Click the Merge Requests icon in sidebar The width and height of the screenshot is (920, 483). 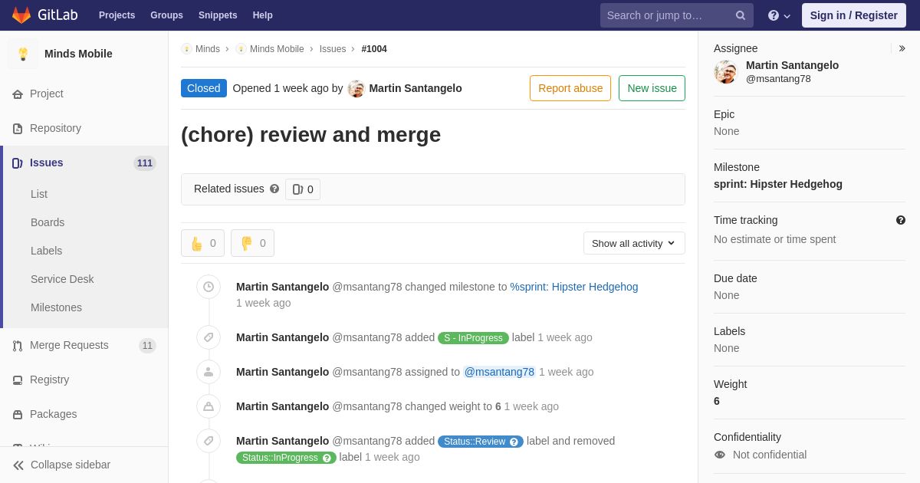[x=18, y=346]
